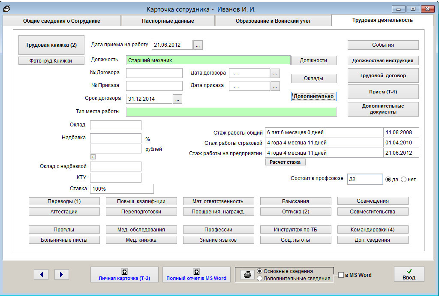Open Трудовой договор document
Viewport: 439px width, 297px height.
383,75
